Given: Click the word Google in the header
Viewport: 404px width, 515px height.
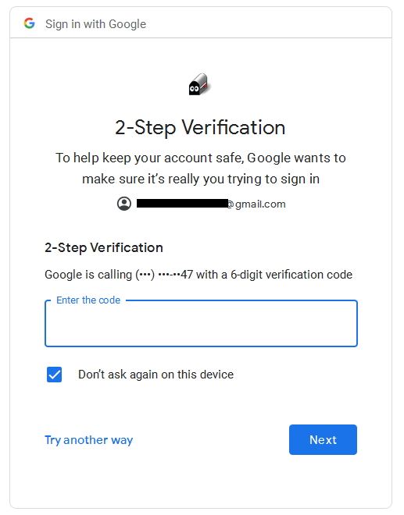Looking at the screenshot, I should coord(127,24).
